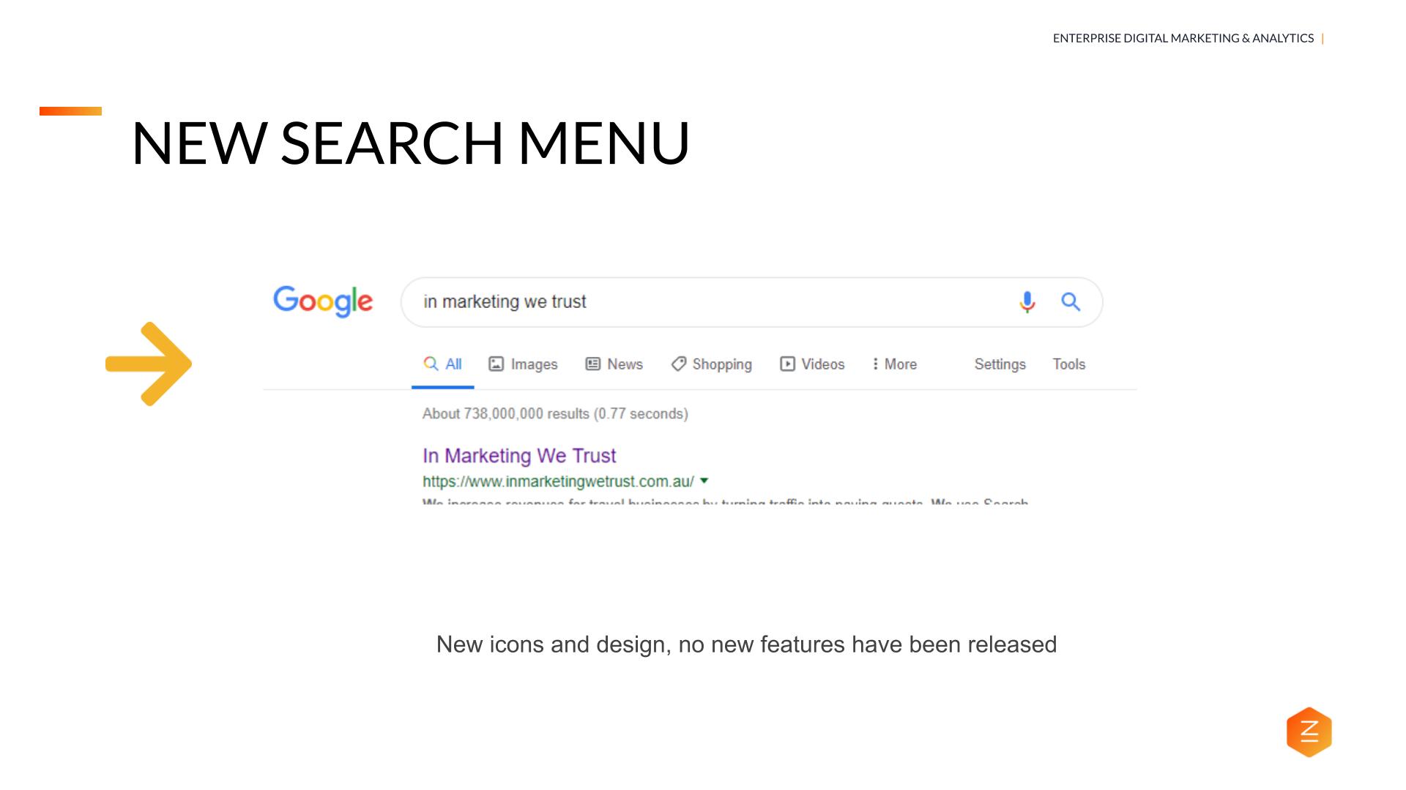
Task: Select the Images search tab icon
Action: coord(498,364)
